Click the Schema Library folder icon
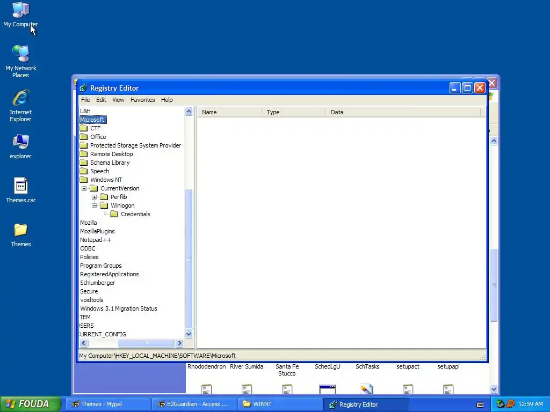The image size is (550, 412). coord(83,163)
